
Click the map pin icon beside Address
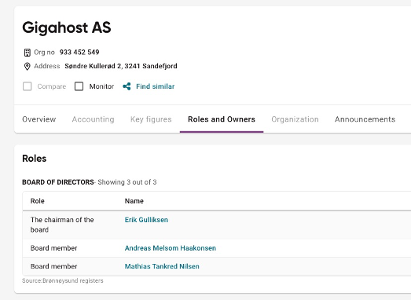pyautogui.click(x=28, y=66)
